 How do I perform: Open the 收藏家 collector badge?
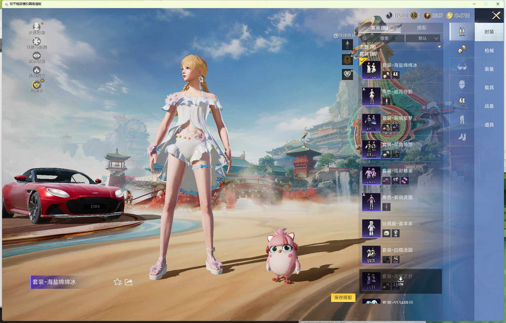[x=37, y=85]
